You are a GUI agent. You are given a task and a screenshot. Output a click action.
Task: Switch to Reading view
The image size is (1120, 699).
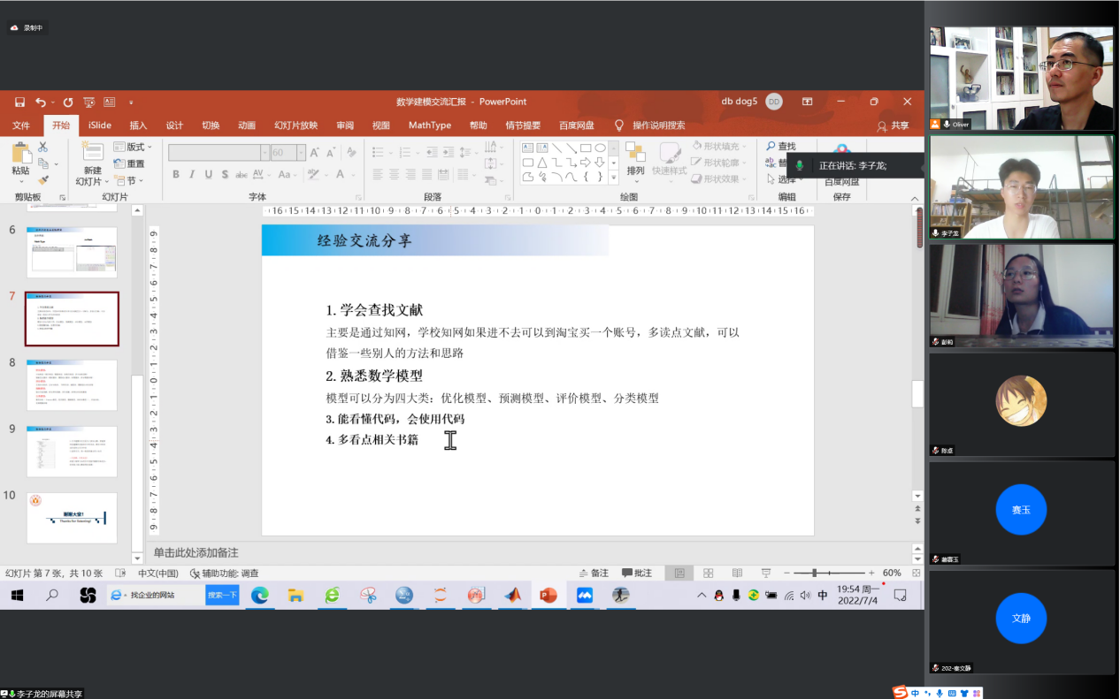tap(737, 573)
